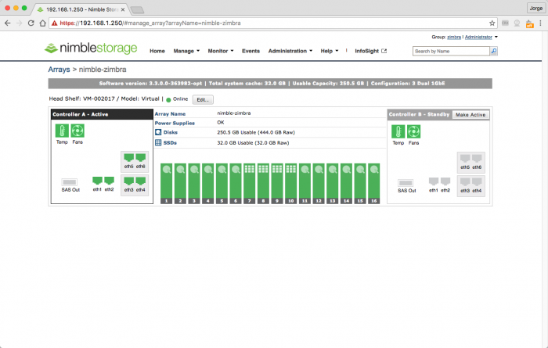This screenshot has height=348, width=548.
Task: Select Controller B eth4 port
Action: (477, 181)
